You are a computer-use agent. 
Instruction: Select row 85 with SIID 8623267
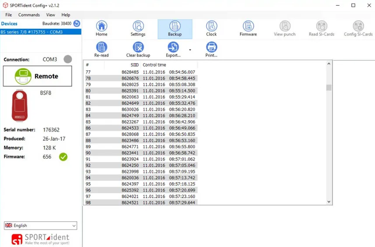[x=141, y=122]
